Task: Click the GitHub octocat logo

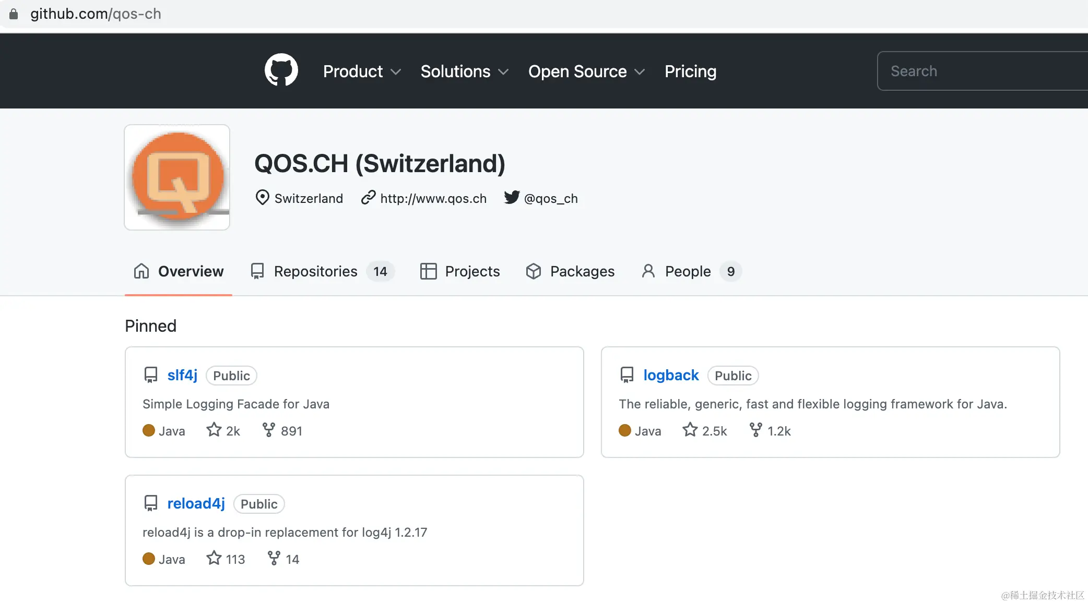Action: [281, 70]
